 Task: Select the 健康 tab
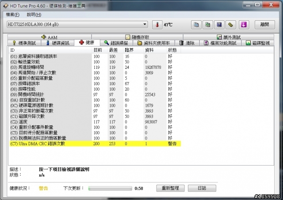87,42
